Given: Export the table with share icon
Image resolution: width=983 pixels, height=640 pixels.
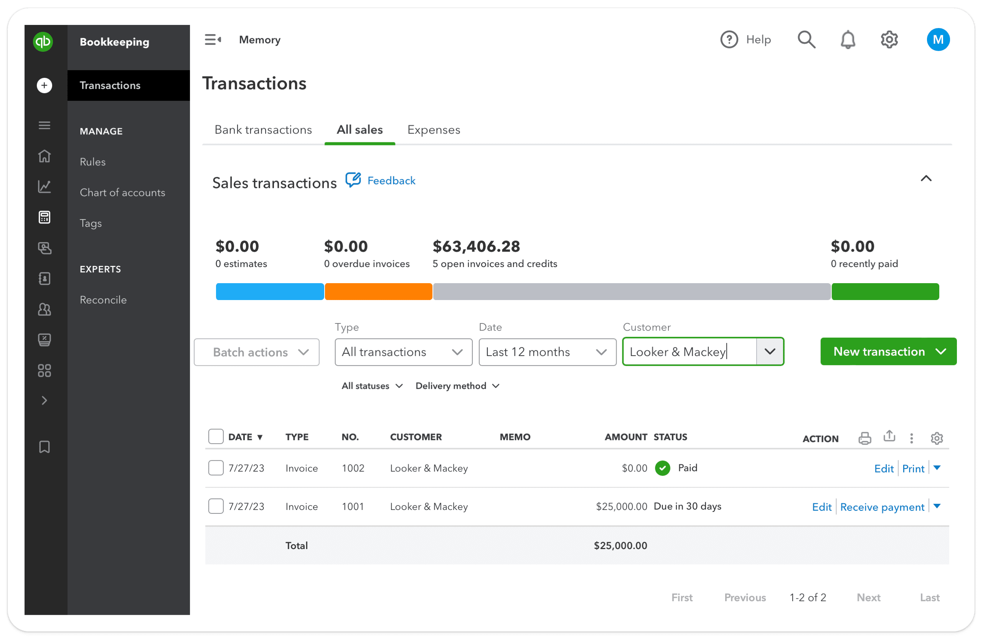Looking at the screenshot, I should point(889,436).
